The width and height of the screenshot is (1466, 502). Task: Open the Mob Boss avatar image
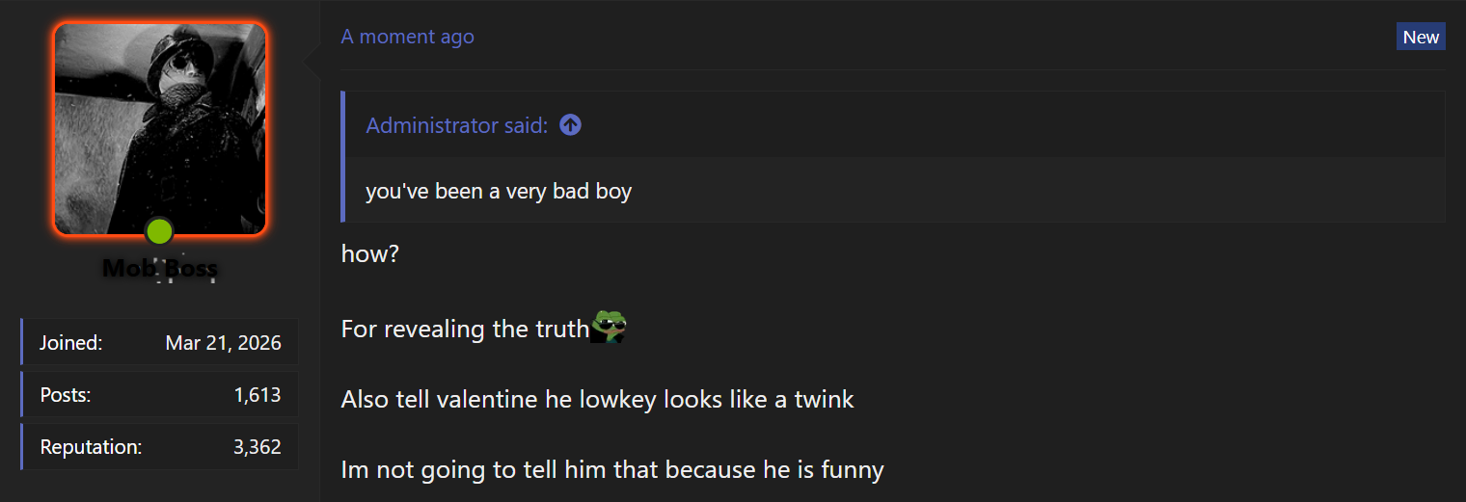pos(160,129)
